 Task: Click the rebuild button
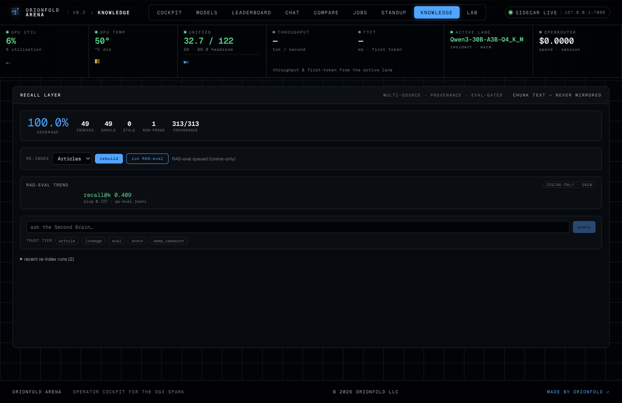coord(109,159)
